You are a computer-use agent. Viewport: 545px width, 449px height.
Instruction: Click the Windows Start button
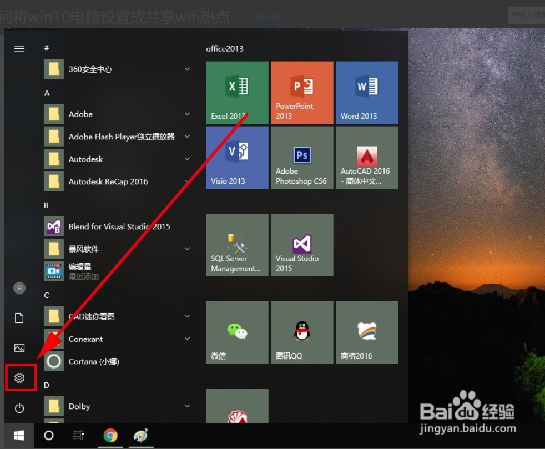coord(19,436)
